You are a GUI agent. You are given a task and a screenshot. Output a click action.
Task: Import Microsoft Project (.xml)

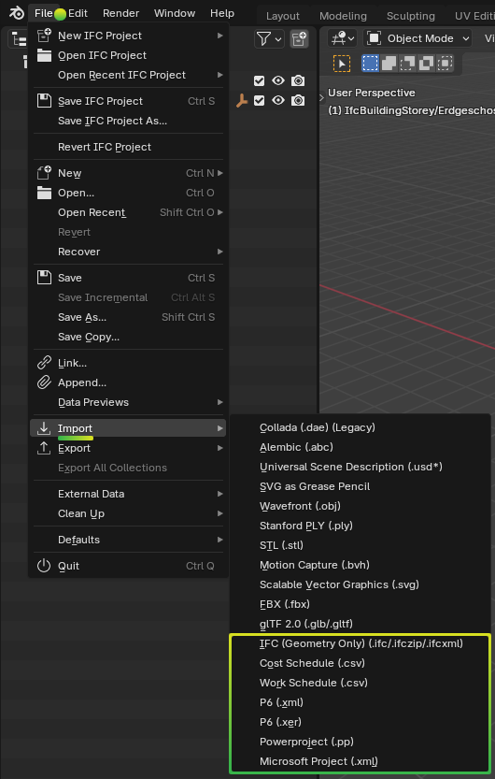tap(361, 761)
